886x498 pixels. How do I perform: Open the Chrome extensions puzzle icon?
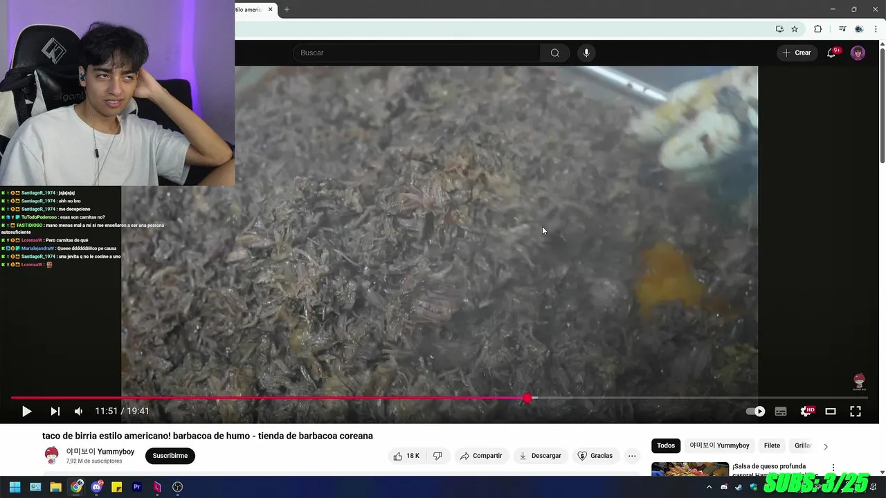817,29
